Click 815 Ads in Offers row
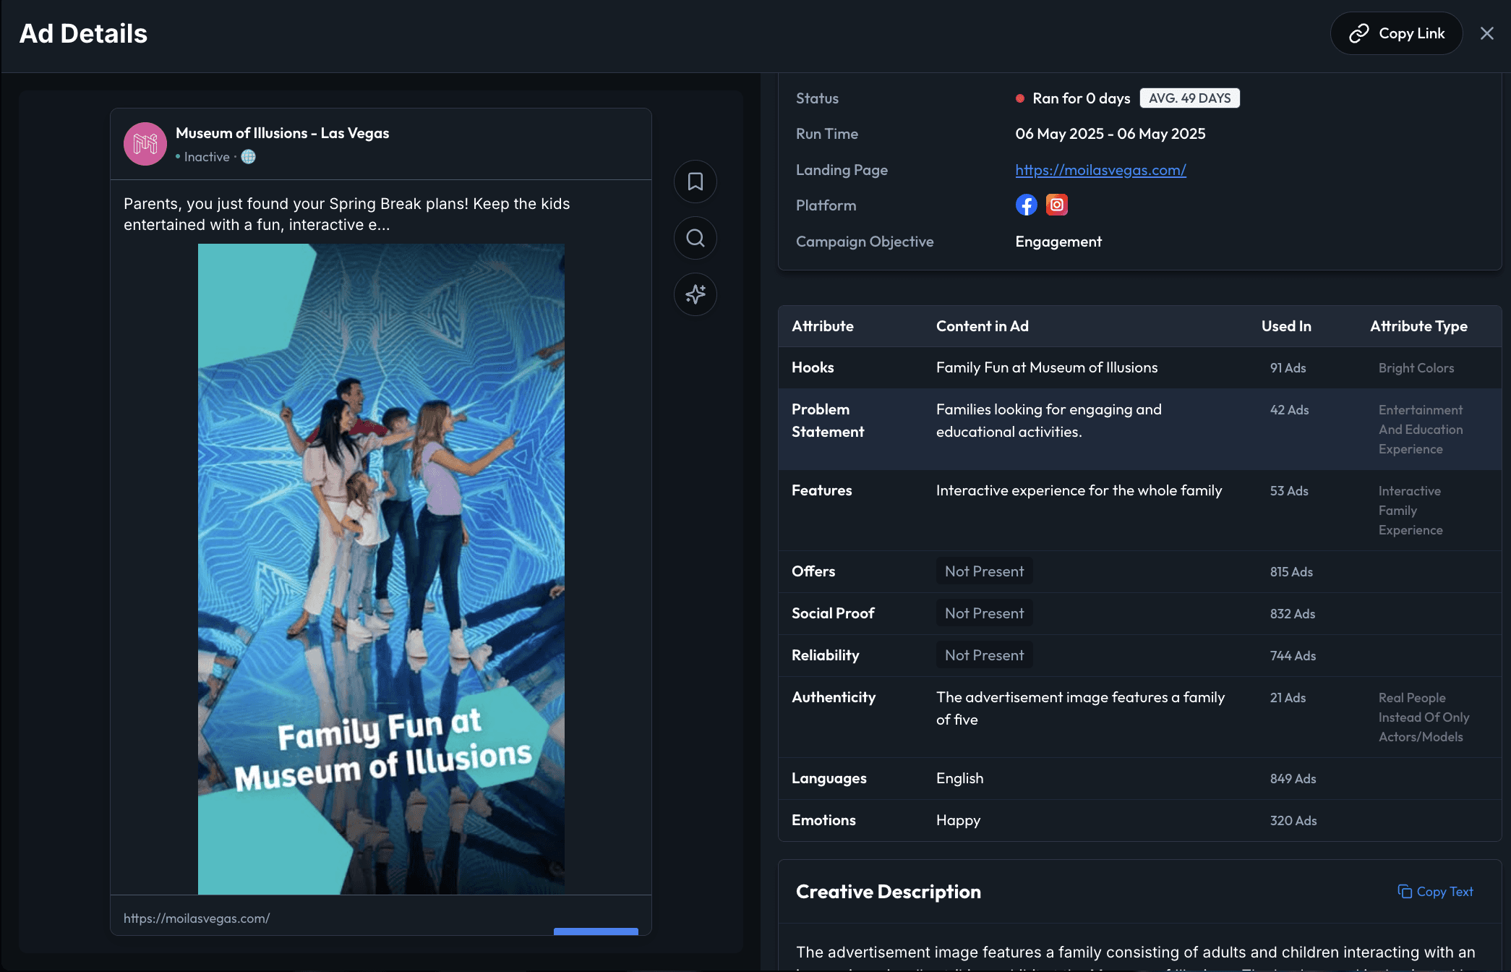1511x972 pixels. pos(1291,572)
